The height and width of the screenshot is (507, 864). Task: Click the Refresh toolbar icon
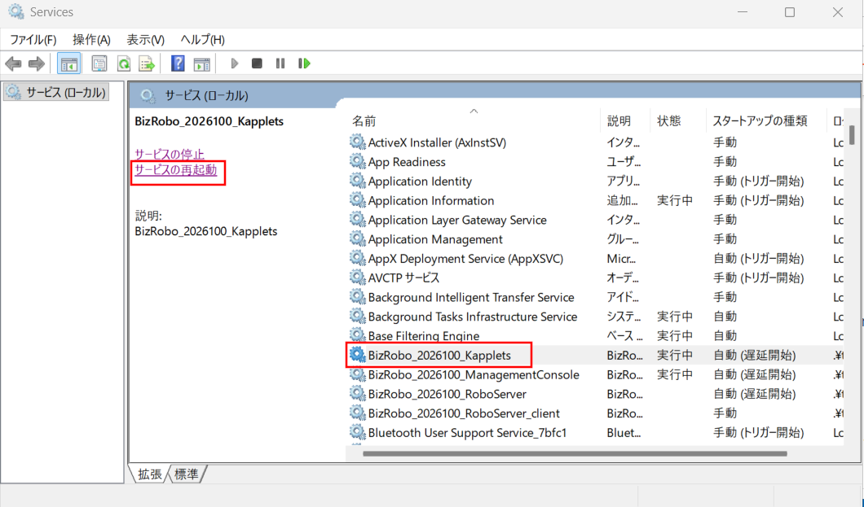click(x=123, y=63)
